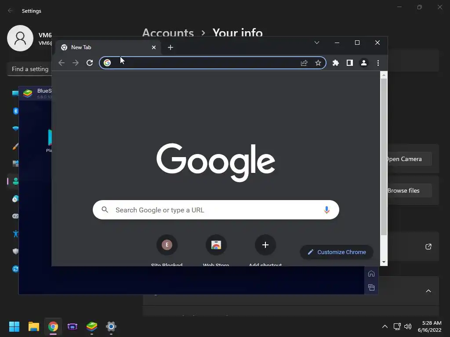This screenshot has width=450, height=337.
Task: Open Accessibility in Settings sidebar
Action: 16,234
